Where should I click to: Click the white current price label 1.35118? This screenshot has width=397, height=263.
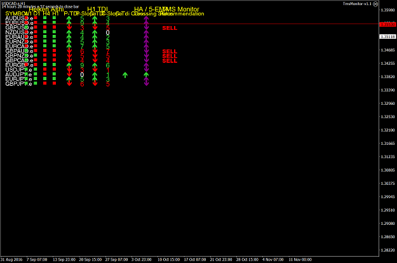point(387,37)
